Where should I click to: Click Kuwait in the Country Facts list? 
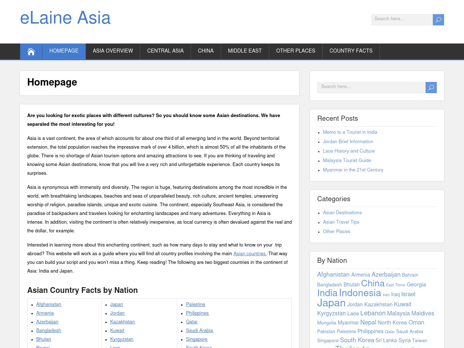(x=117, y=331)
